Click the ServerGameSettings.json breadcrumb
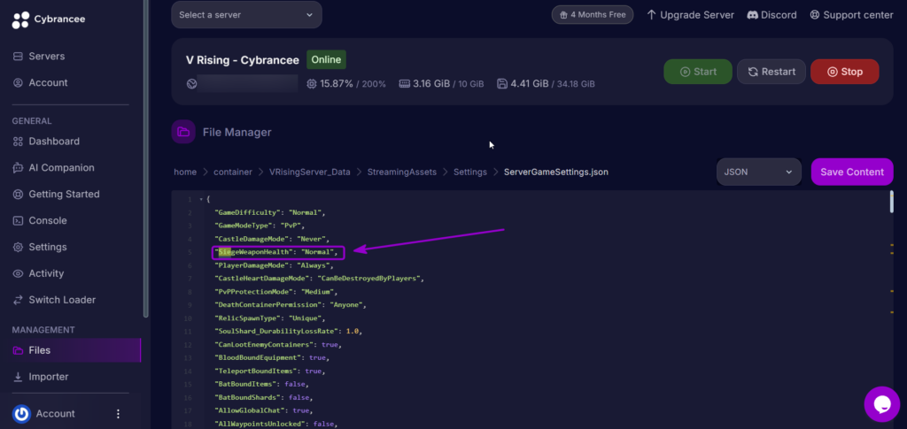The height and width of the screenshot is (429, 907). (556, 172)
